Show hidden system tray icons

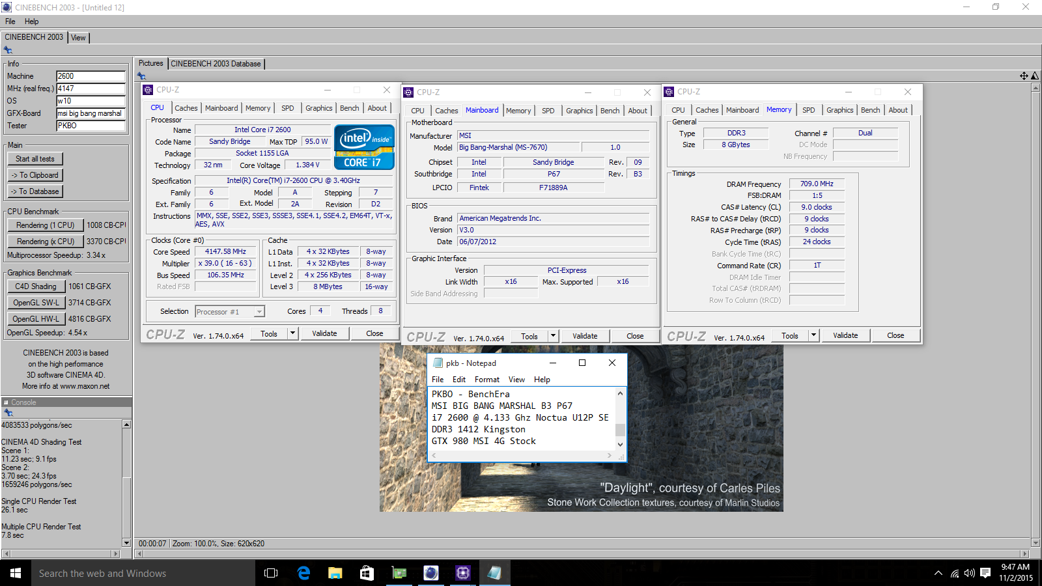pos(938,573)
